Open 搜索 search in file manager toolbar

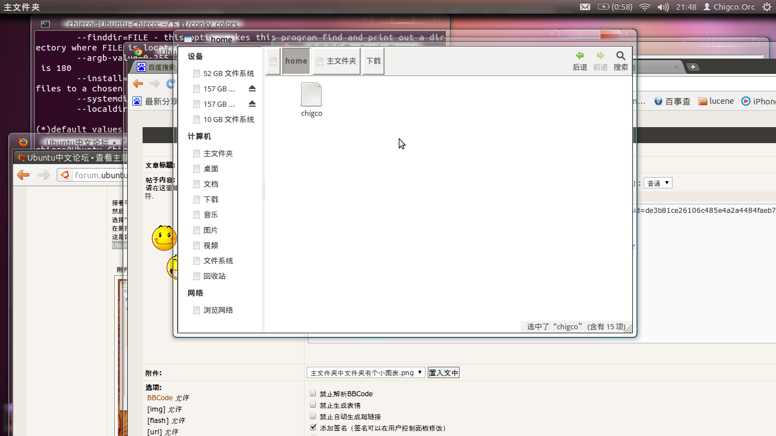621,61
